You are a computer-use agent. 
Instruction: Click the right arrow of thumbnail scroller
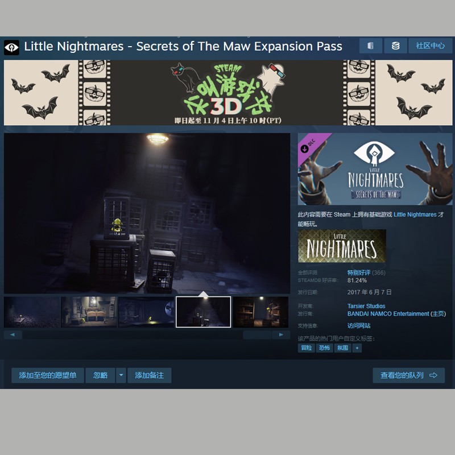pos(281,334)
